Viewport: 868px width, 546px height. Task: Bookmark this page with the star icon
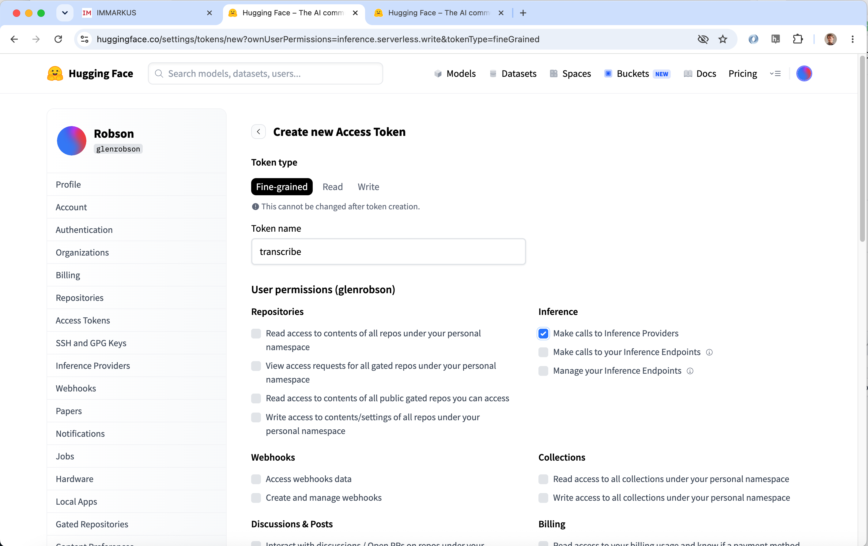coord(723,39)
